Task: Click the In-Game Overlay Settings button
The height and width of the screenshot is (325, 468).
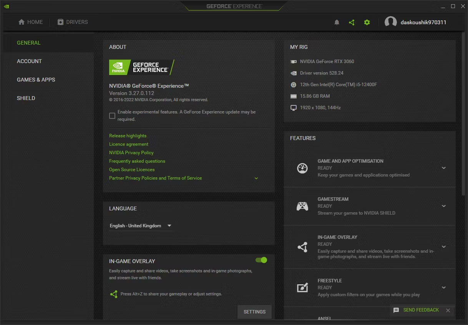Action: click(x=254, y=312)
